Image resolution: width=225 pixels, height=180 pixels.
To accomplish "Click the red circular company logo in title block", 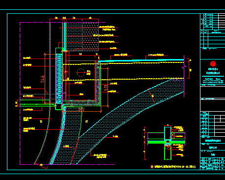I will tap(213, 63).
